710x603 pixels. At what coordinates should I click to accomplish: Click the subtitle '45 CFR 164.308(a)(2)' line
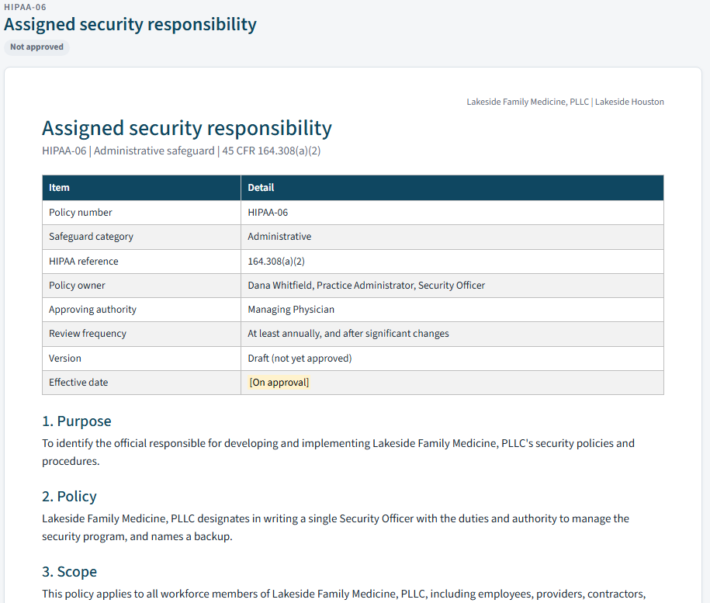tap(181, 151)
